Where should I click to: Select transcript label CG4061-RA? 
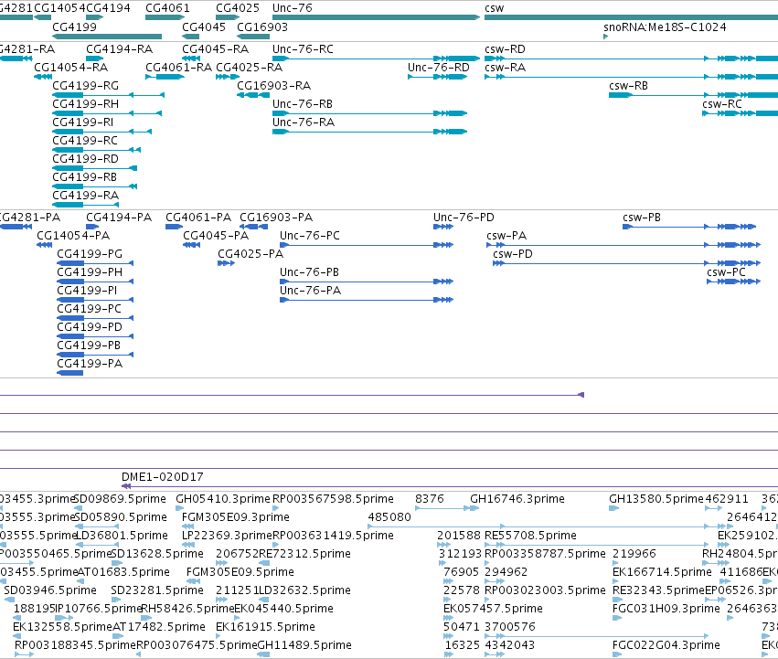coord(178,68)
